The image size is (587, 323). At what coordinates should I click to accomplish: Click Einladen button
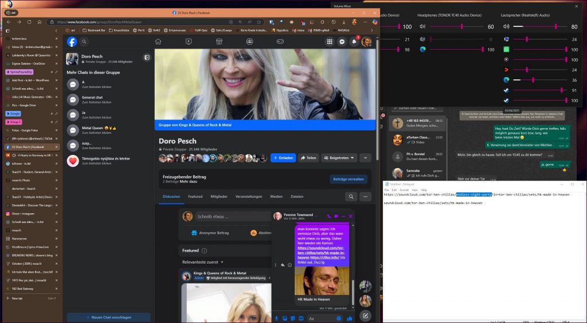pos(283,158)
